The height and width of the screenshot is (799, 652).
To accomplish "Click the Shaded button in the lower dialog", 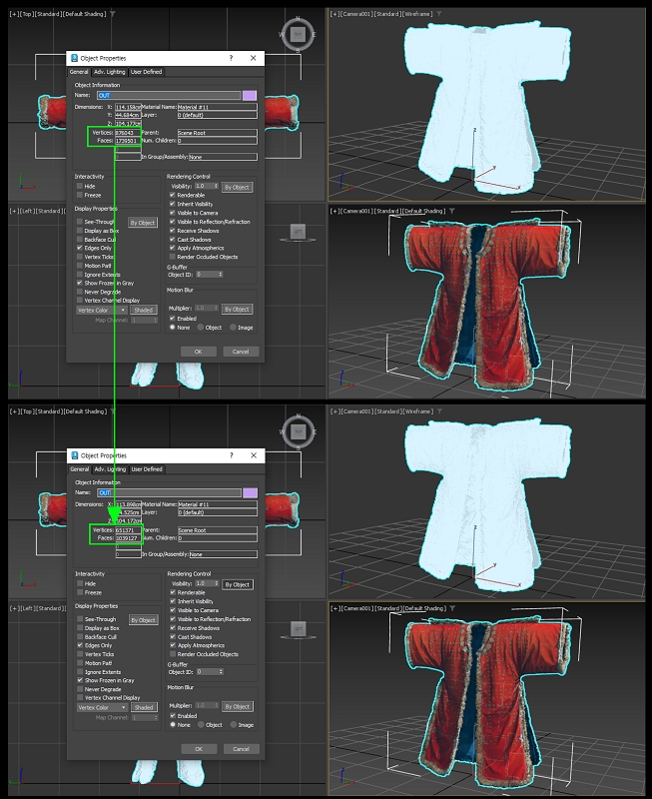I will tap(144, 707).
